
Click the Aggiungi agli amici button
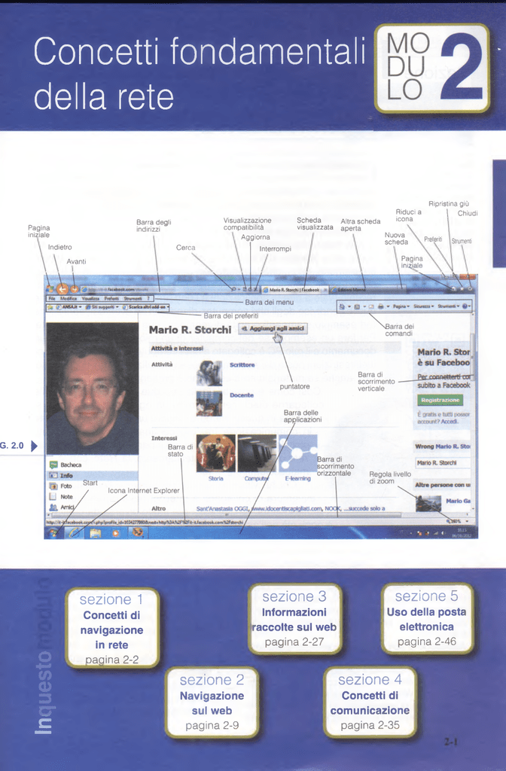tap(273, 328)
